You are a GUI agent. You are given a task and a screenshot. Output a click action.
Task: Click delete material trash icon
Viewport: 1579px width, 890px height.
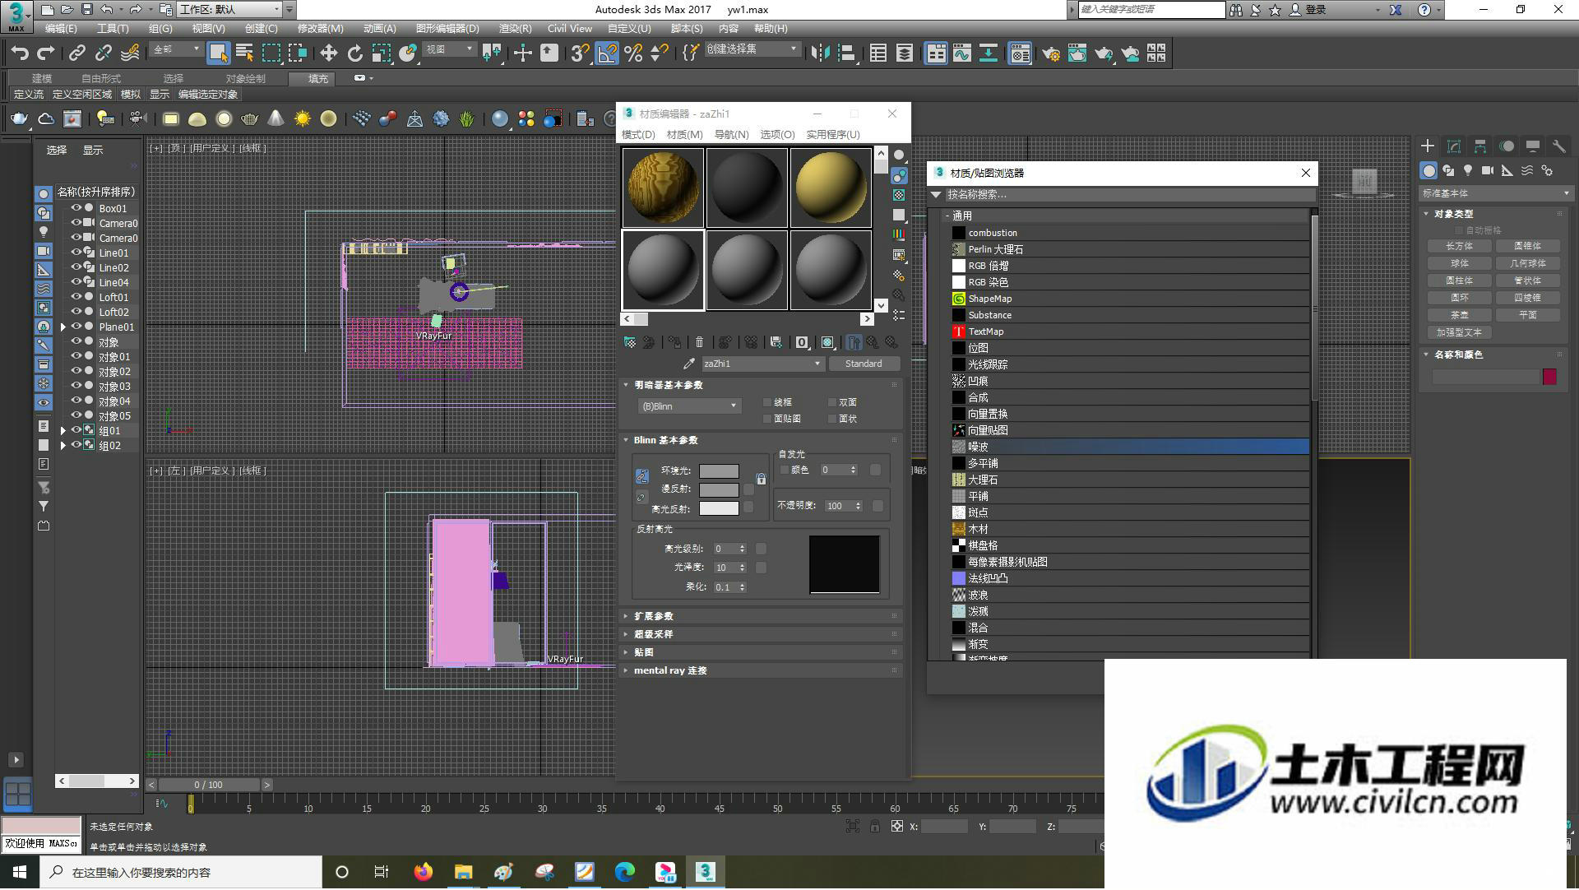700,342
